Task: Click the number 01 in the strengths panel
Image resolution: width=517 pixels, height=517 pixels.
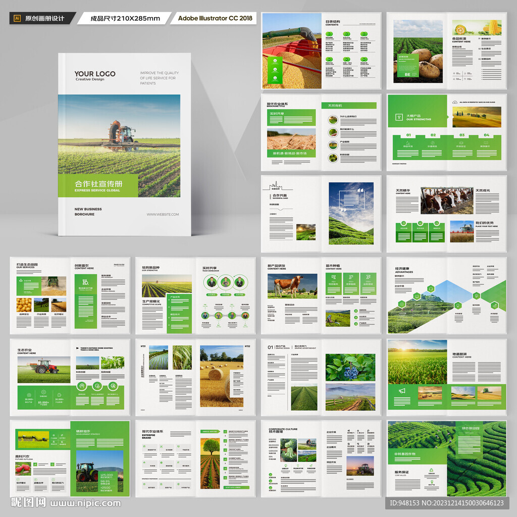Action: point(408,135)
